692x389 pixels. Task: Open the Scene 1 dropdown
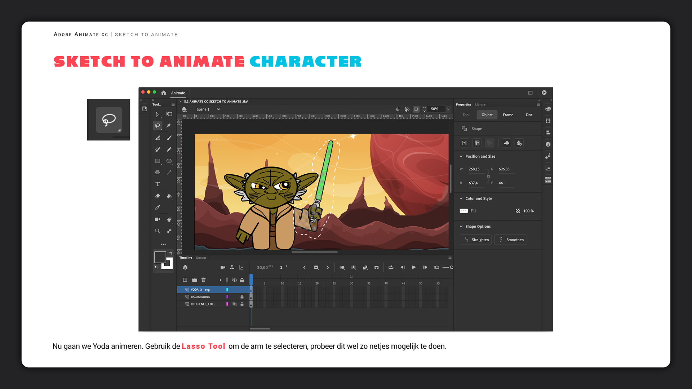(218, 109)
